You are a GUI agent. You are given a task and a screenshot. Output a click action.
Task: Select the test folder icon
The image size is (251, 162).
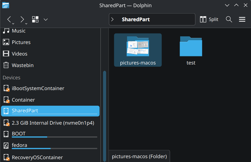(191, 46)
